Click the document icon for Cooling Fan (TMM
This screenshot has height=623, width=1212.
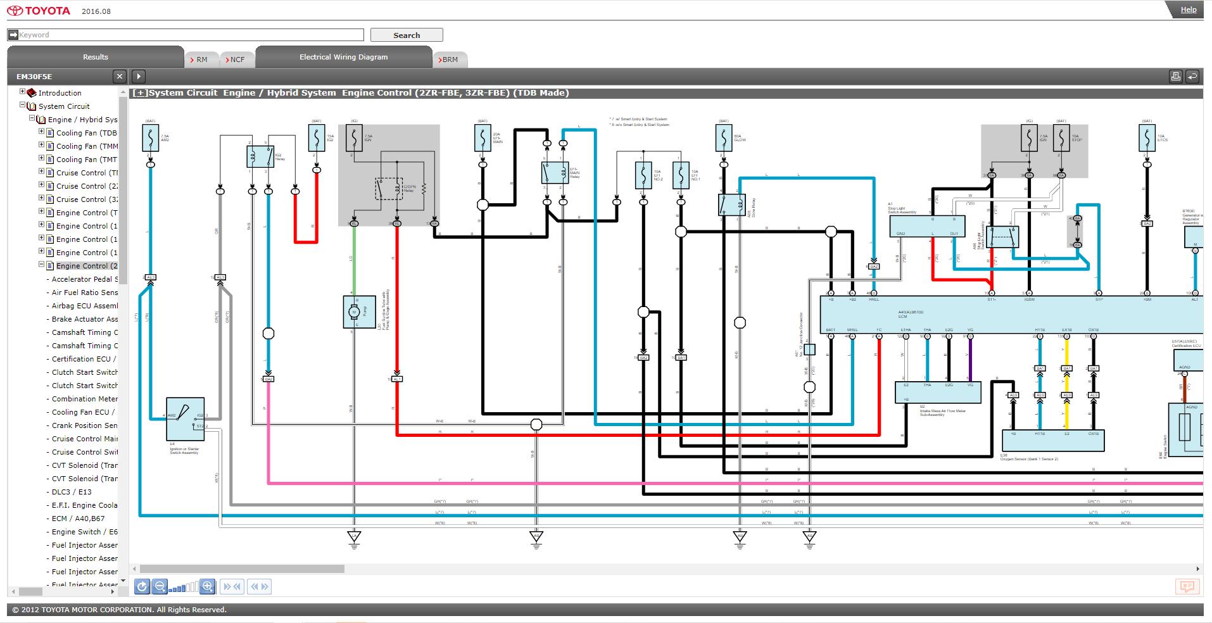click(x=50, y=146)
